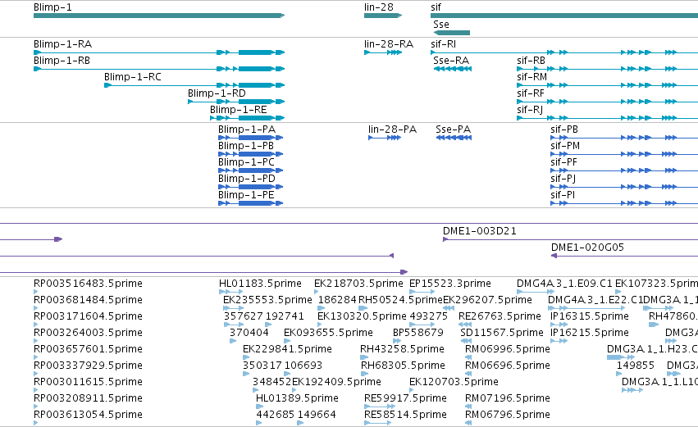
Task: Select the Sse-RA transcript
Action: (451, 61)
